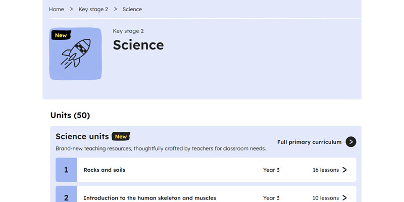Image resolution: width=404 pixels, height=202 pixels.
Task: Navigate to Key stage 2 breadcrumb link
Action: click(93, 9)
